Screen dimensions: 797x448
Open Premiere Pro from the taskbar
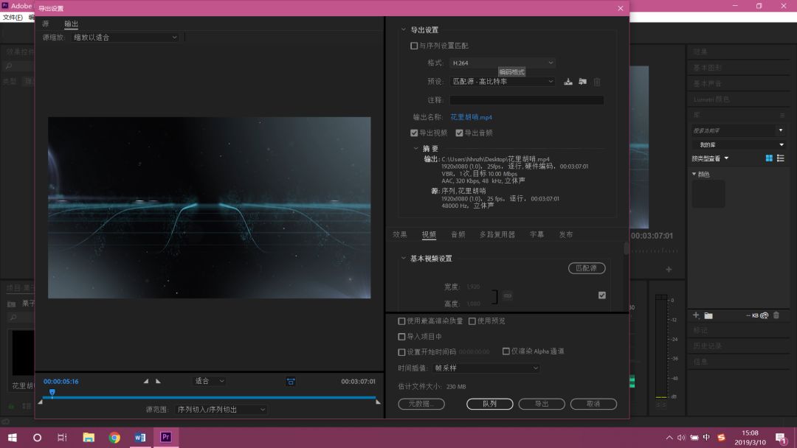(x=165, y=437)
